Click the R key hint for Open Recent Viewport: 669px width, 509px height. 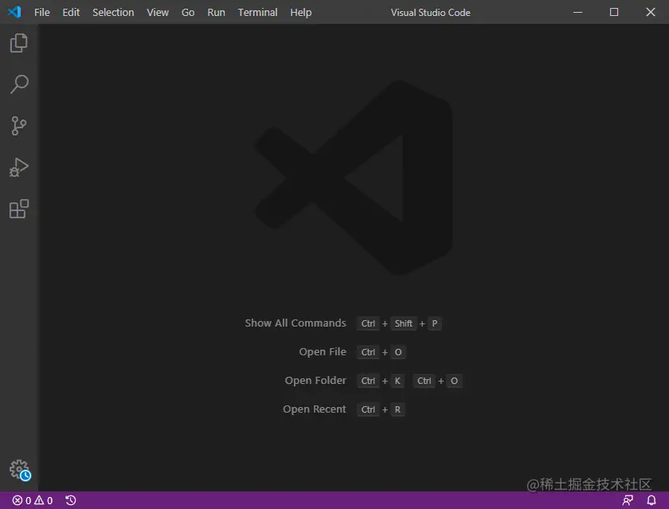397,409
